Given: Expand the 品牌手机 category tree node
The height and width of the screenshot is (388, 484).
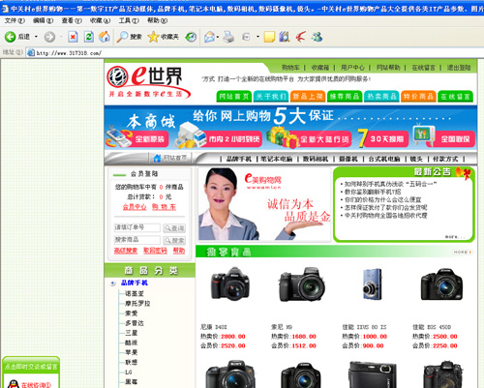Looking at the screenshot, I should pyautogui.click(x=112, y=284).
